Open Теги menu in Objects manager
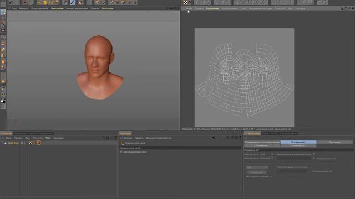 tap(48, 138)
